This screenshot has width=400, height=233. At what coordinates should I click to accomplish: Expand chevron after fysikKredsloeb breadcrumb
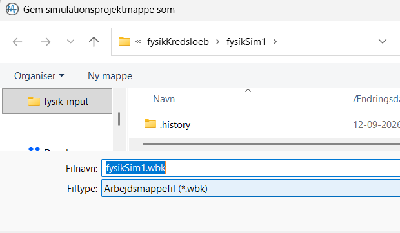pos(218,42)
